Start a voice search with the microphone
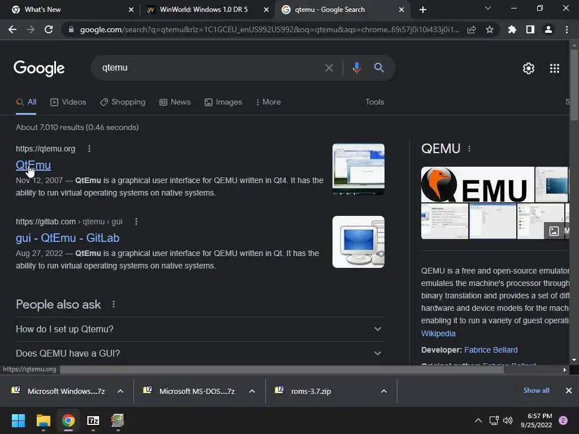 click(x=356, y=68)
